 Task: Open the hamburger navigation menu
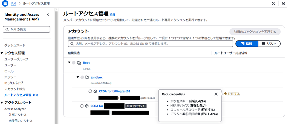pyautogui.click(x=5, y=3)
